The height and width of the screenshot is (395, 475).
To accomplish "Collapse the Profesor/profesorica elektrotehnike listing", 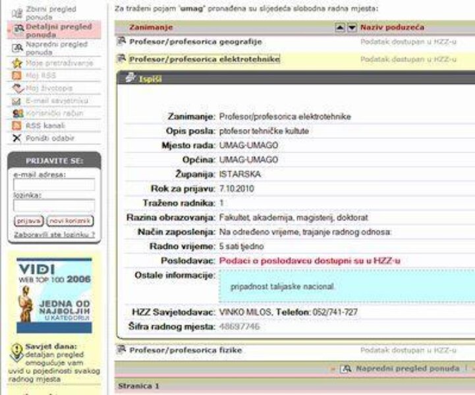I will point(204,59).
